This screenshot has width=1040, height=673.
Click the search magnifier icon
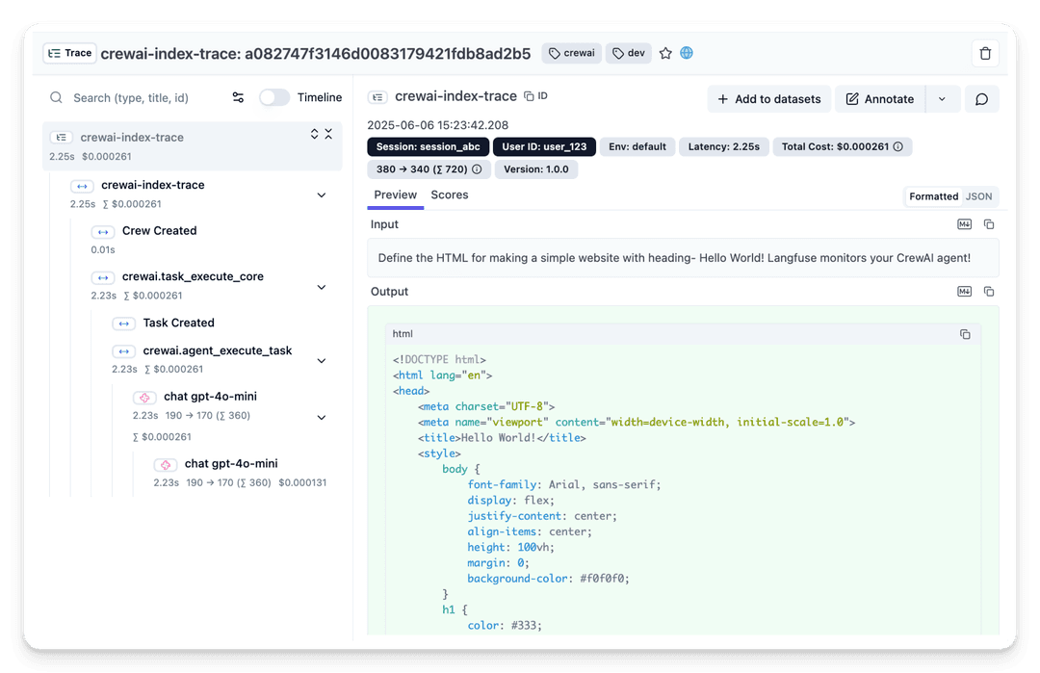pos(57,97)
